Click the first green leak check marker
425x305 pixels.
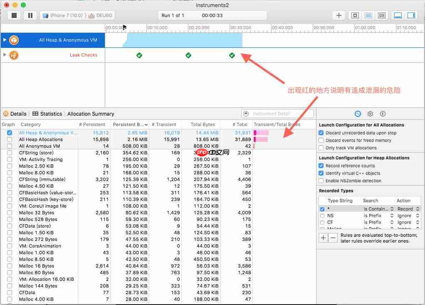point(139,55)
